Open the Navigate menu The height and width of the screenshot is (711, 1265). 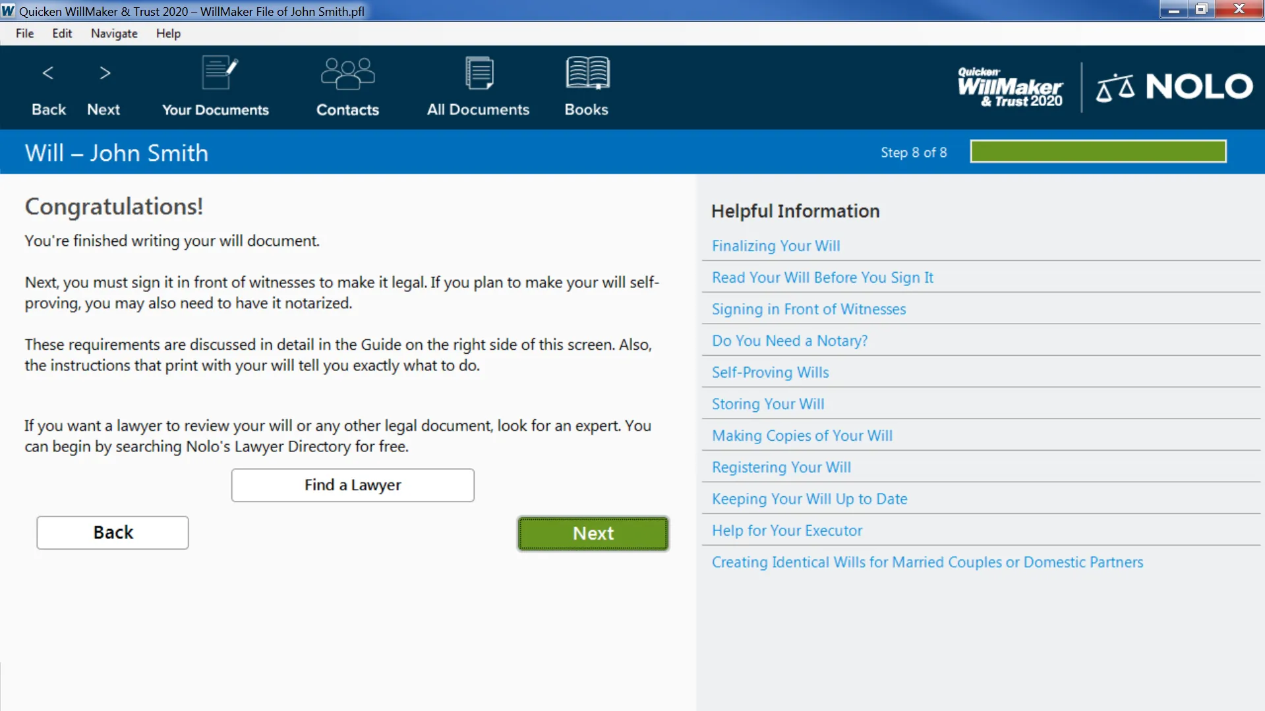pos(114,33)
